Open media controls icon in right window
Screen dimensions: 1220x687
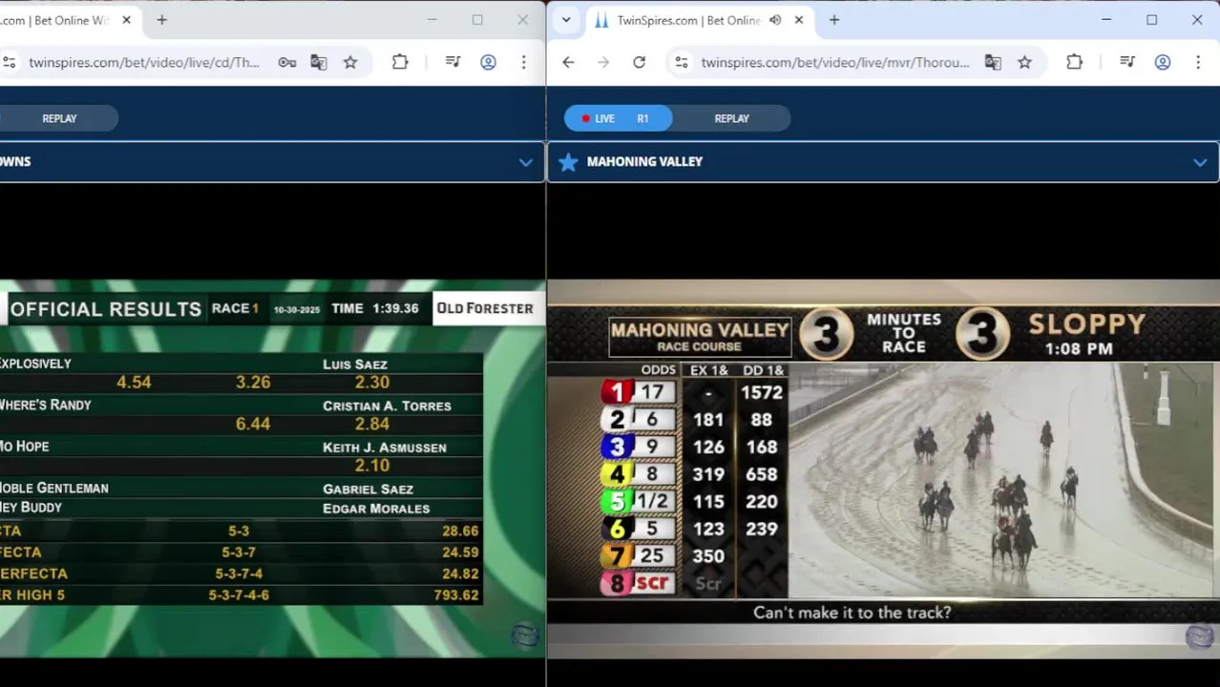[x=1127, y=62]
